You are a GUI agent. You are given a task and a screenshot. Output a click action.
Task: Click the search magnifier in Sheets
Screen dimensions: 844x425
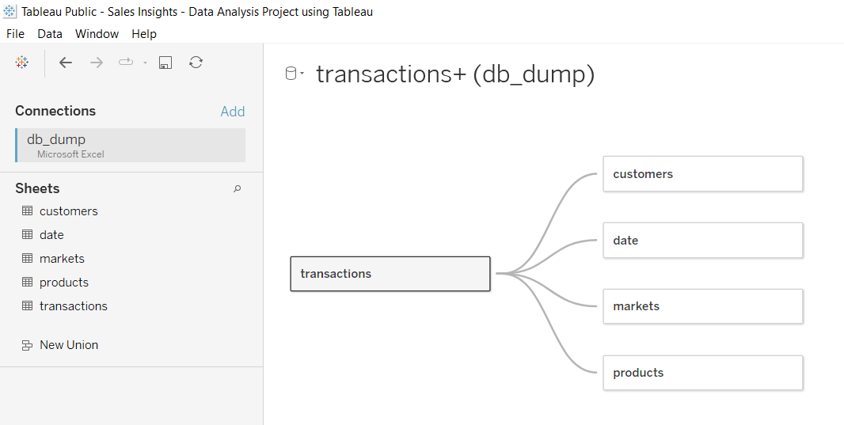pyautogui.click(x=237, y=189)
